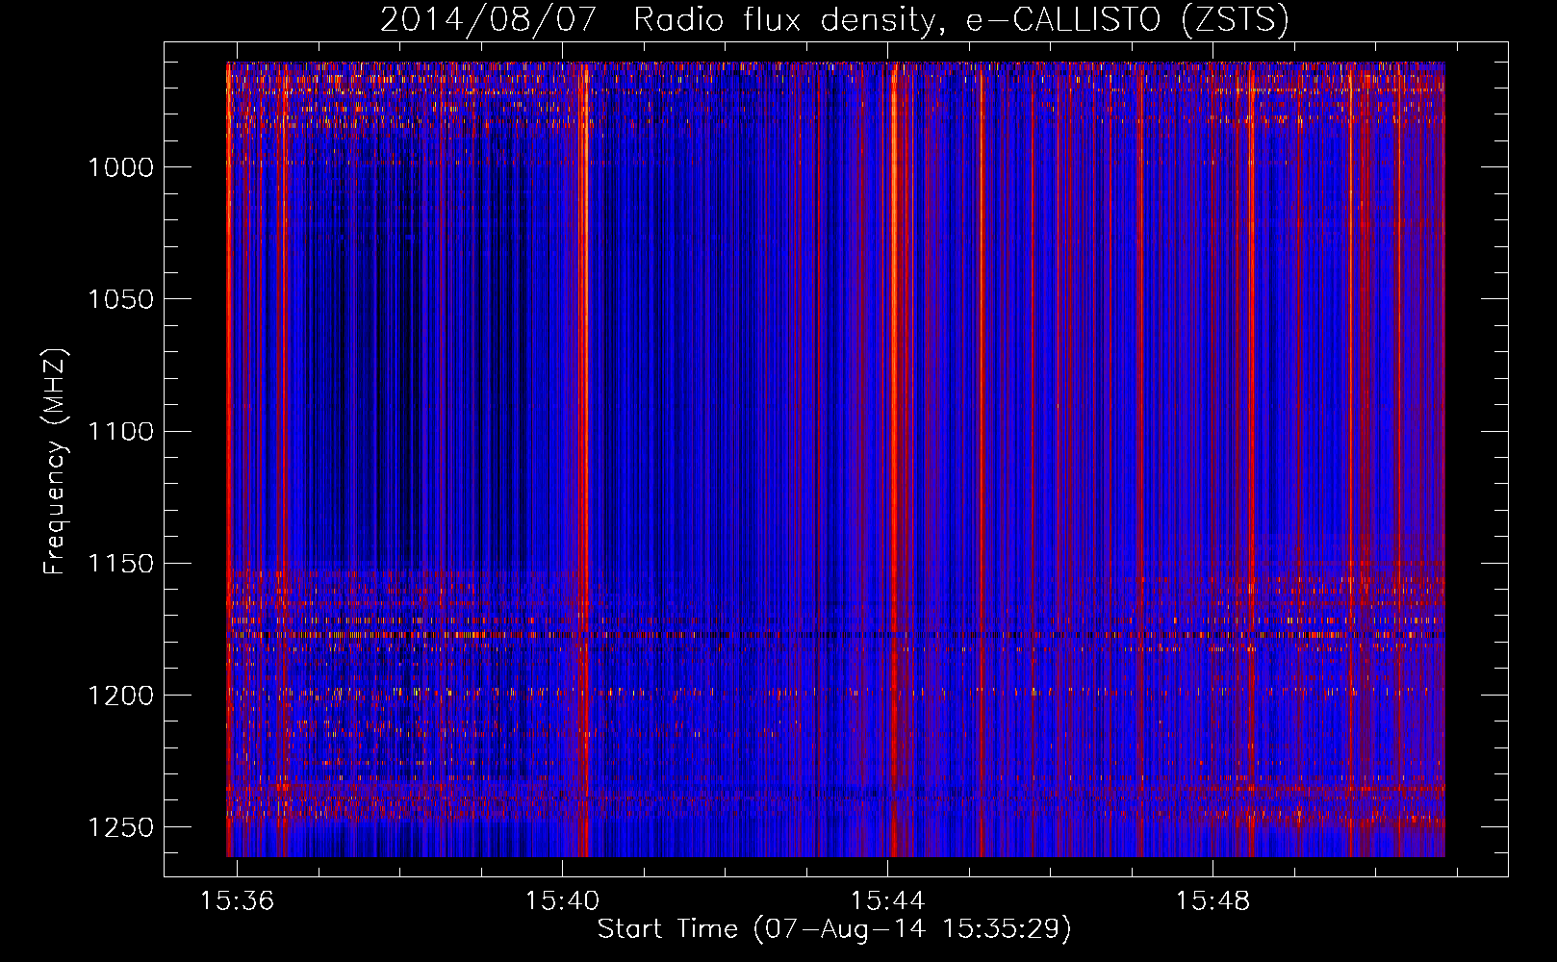The image size is (1557, 962).
Task: Click the 1100 frequency tick label
Action: [120, 431]
